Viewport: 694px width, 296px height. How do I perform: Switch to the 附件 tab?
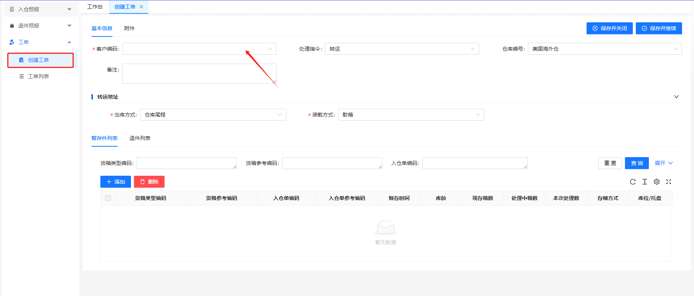click(129, 28)
